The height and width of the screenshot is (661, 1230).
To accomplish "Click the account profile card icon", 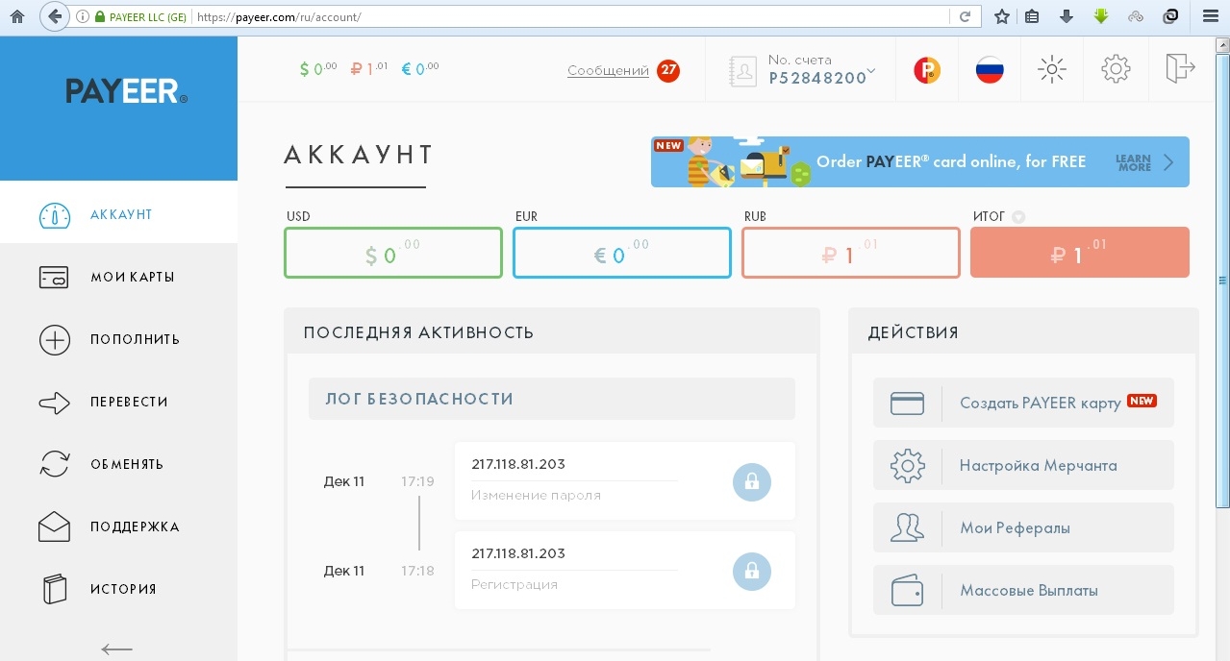I will pyautogui.click(x=743, y=70).
